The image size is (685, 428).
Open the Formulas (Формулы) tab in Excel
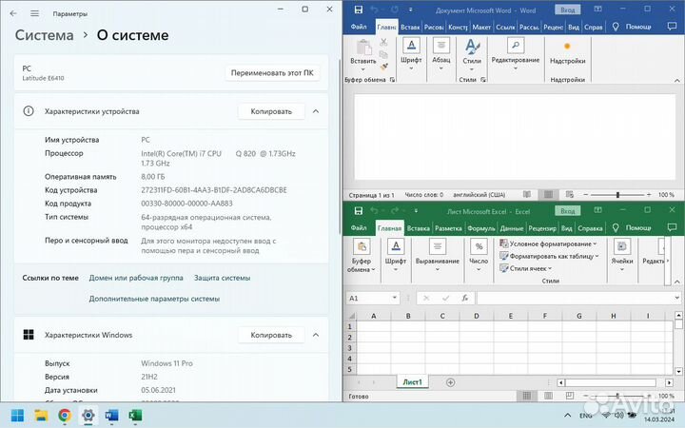coord(480,228)
